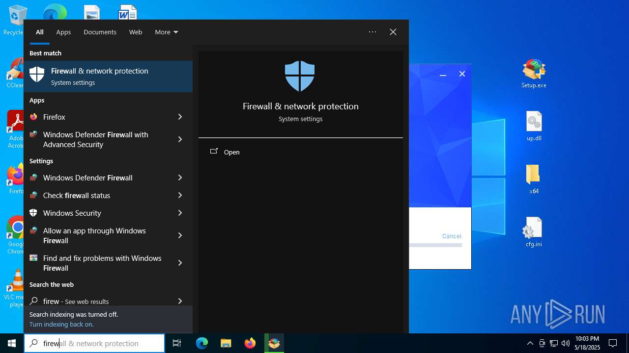Select the installer app taskbar icon
629x353 pixels.
pyautogui.click(x=274, y=343)
